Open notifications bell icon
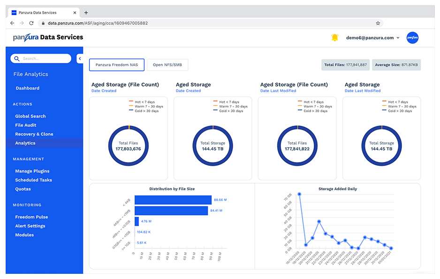Image resolution: width=440 pixels, height=279 pixels. pyautogui.click(x=334, y=38)
